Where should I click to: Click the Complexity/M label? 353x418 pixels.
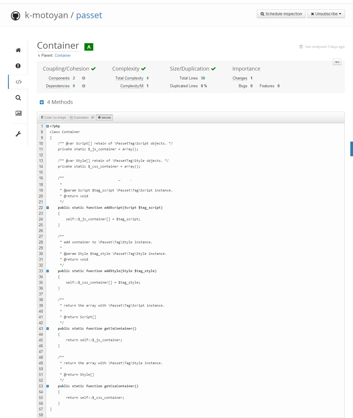point(132,86)
